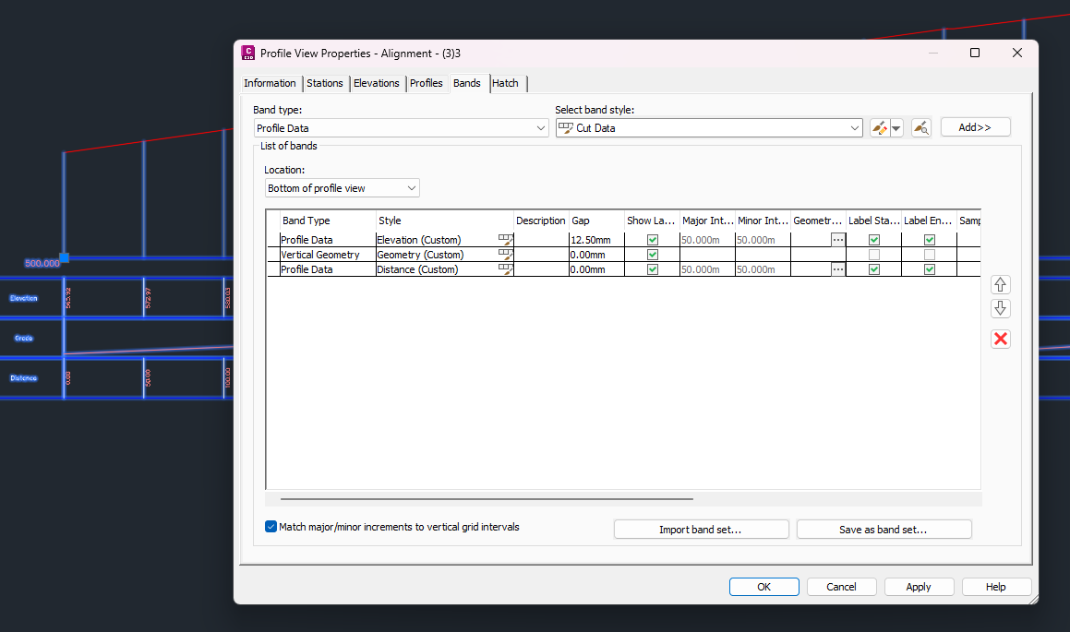The image size is (1070, 632).
Task: Click the Cancel button
Action: 841,587
